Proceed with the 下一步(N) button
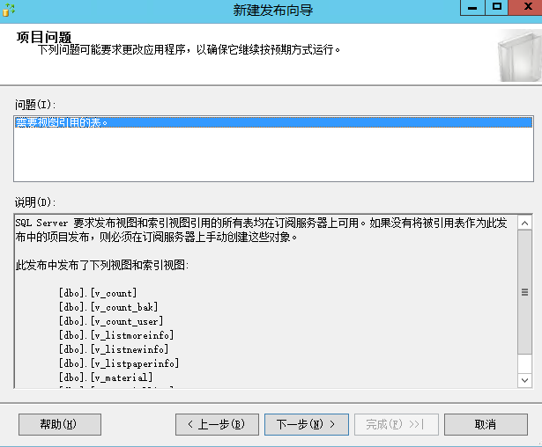 click(307, 424)
